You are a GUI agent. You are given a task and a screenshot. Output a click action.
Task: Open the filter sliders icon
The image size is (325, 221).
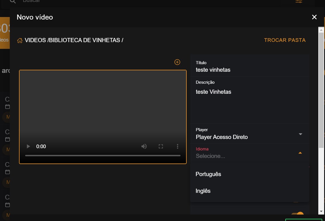tap(299, 1)
